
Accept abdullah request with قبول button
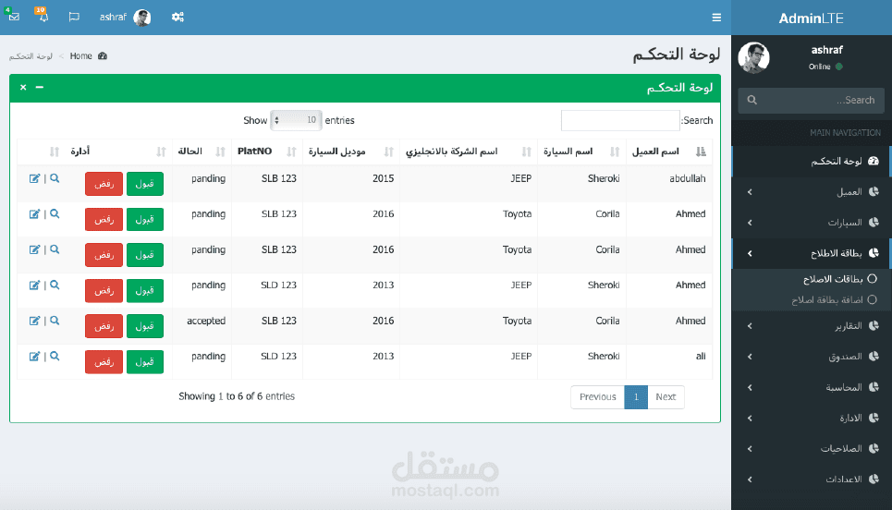[x=145, y=184]
